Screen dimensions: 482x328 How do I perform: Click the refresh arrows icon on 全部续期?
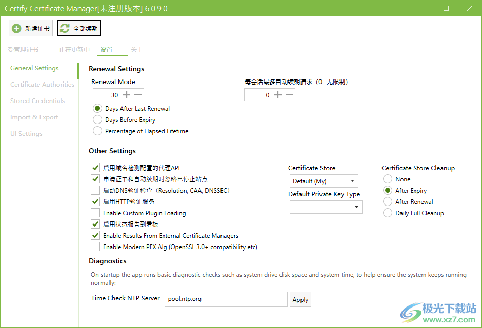[65, 29]
